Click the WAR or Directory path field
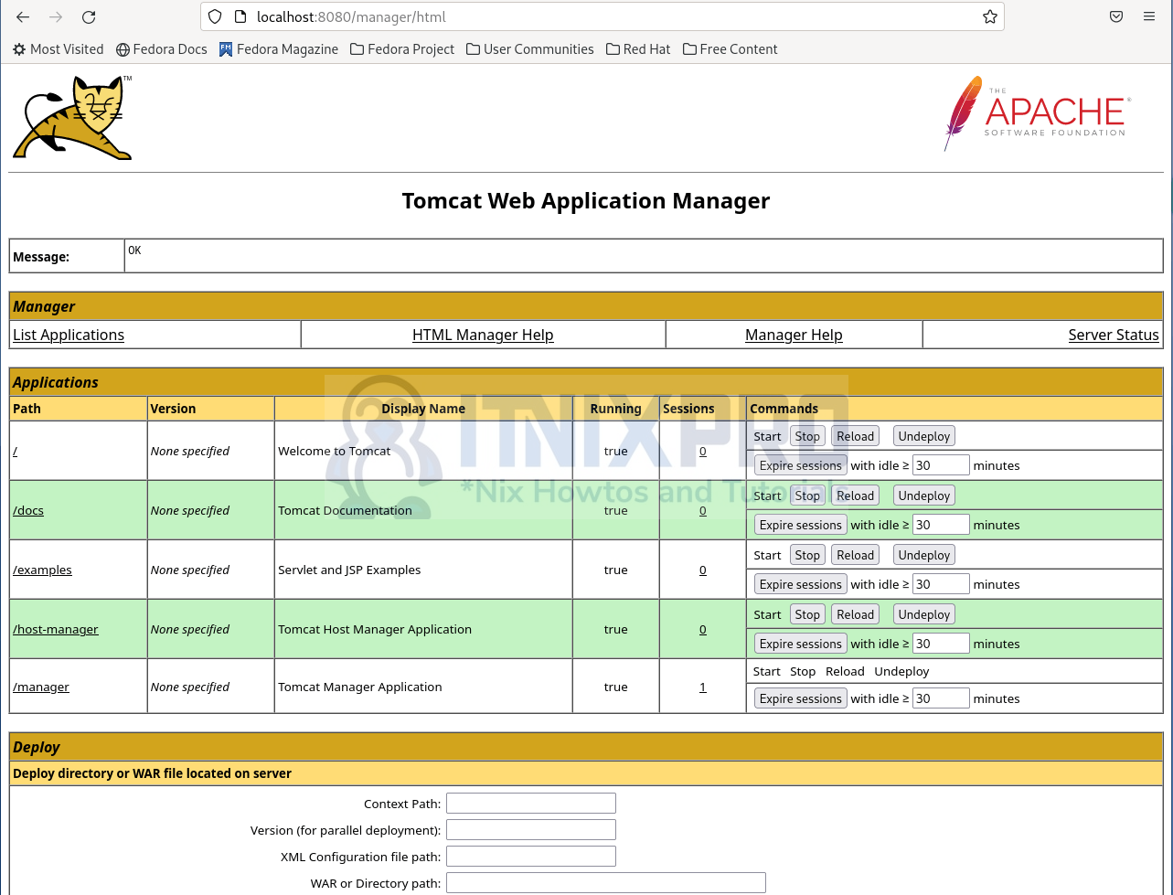Image resolution: width=1173 pixels, height=895 pixels. 606,883
